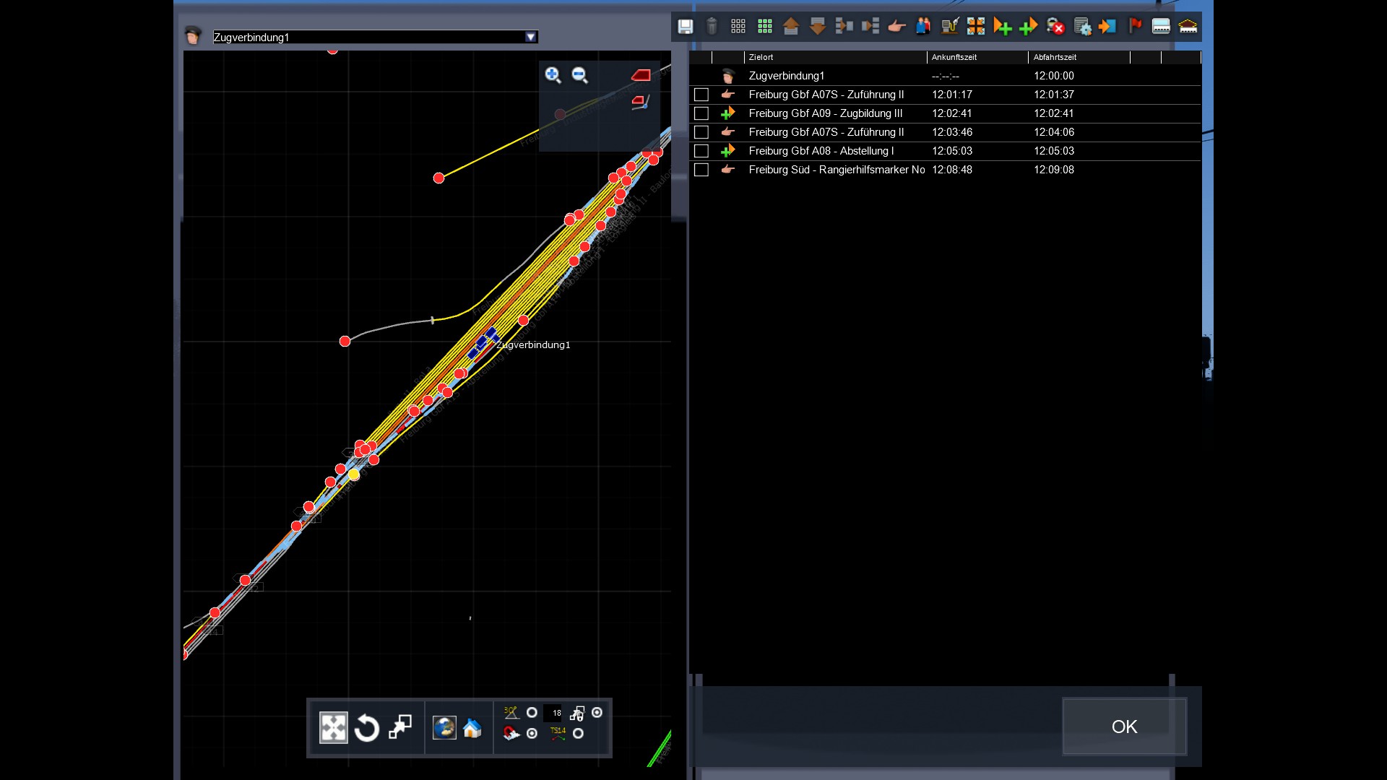Viewport: 1387px width, 780px height.
Task: Select the Freiburg Süd Rangierhilfsmarker row
Action: coord(837,170)
